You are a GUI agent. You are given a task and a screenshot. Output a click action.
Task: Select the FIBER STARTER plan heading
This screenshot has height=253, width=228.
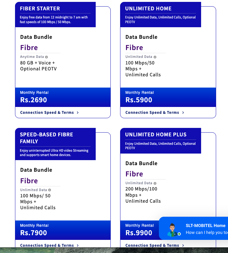[x=40, y=8]
